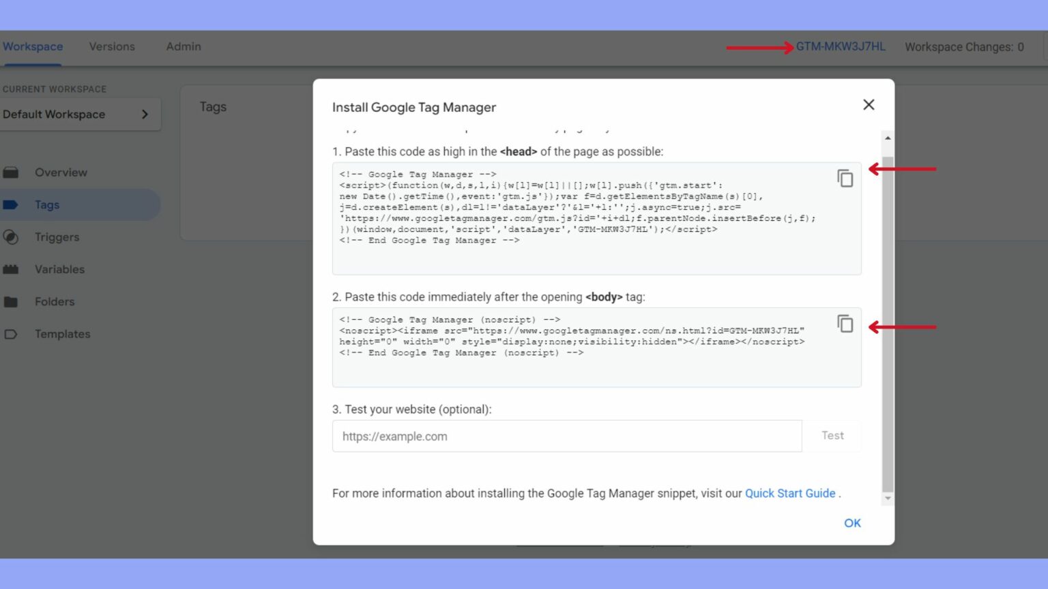The height and width of the screenshot is (589, 1048).
Task: Click Workspace Changes counter
Action: pyautogui.click(x=964, y=46)
